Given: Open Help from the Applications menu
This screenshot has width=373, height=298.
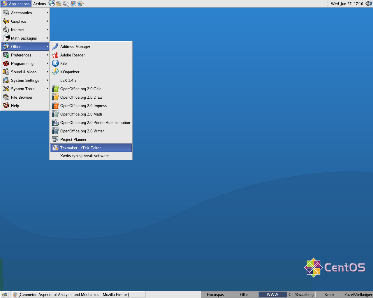Looking at the screenshot, I should tap(25, 106).
